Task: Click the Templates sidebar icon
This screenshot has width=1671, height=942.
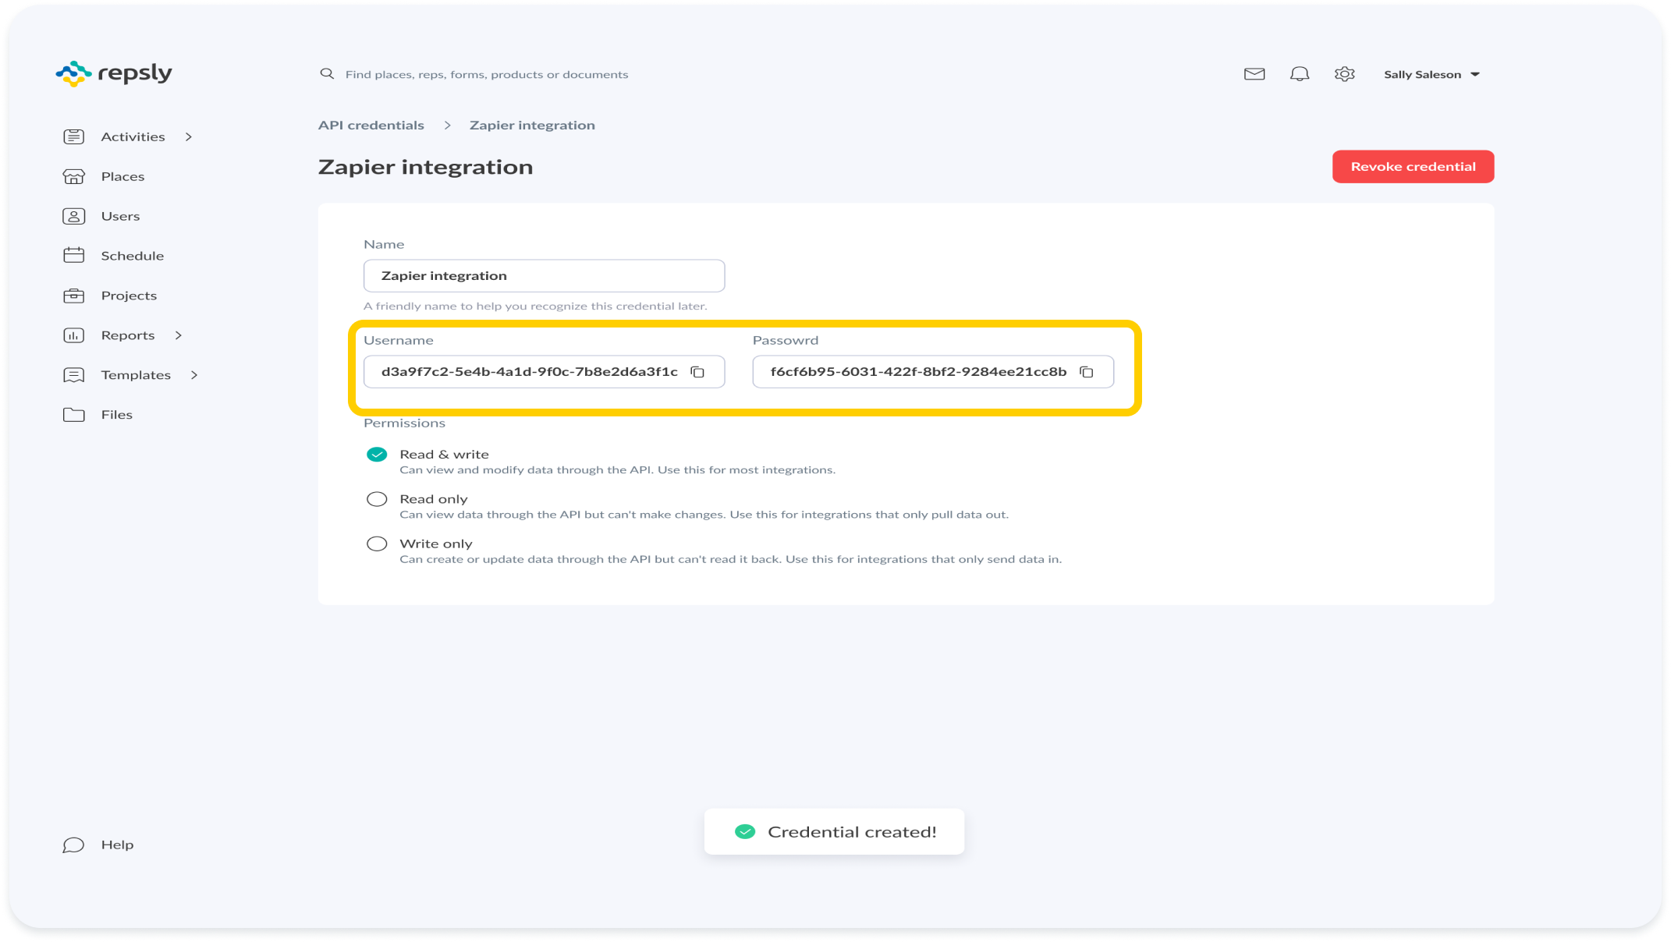Action: (x=74, y=375)
